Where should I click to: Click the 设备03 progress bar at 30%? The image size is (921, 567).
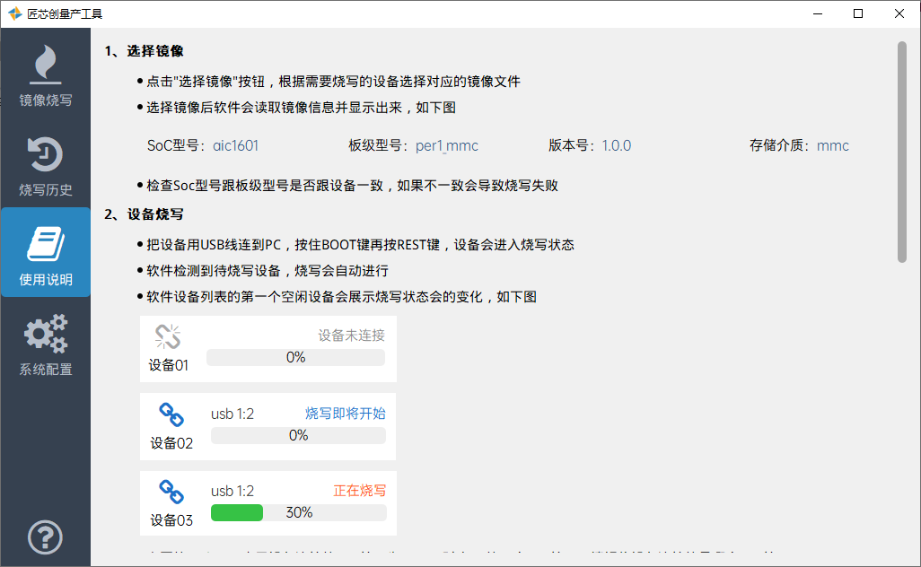[298, 513]
